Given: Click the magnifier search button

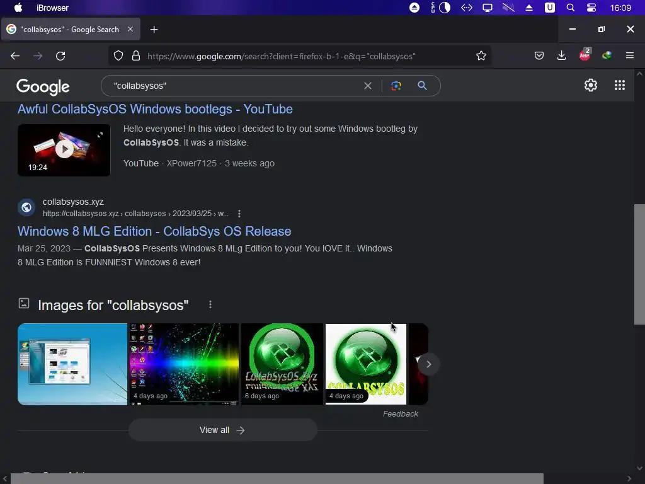Looking at the screenshot, I should pos(422,86).
